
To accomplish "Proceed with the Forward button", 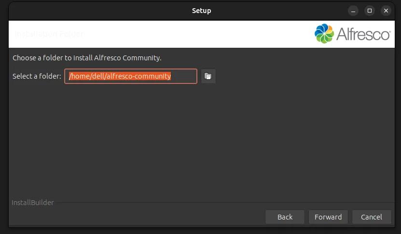I will click(x=328, y=217).
